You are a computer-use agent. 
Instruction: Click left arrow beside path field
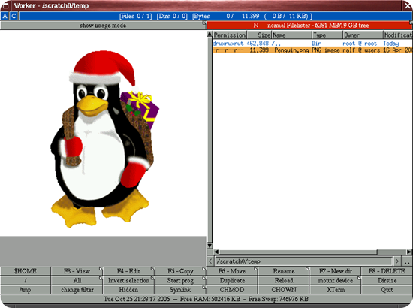pyautogui.click(x=210, y=261)
